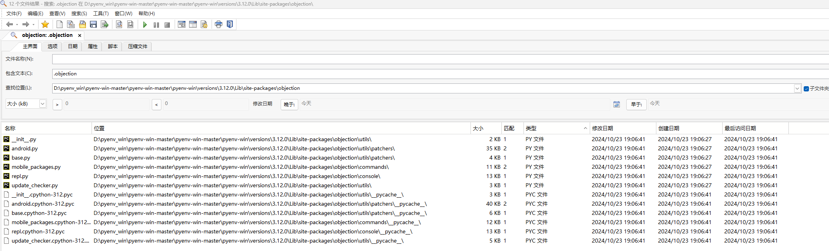Image resolution: width=829 pixels, height=251 pixels.
Task: Open the back button history dropdown arrow
Action: 17,25
